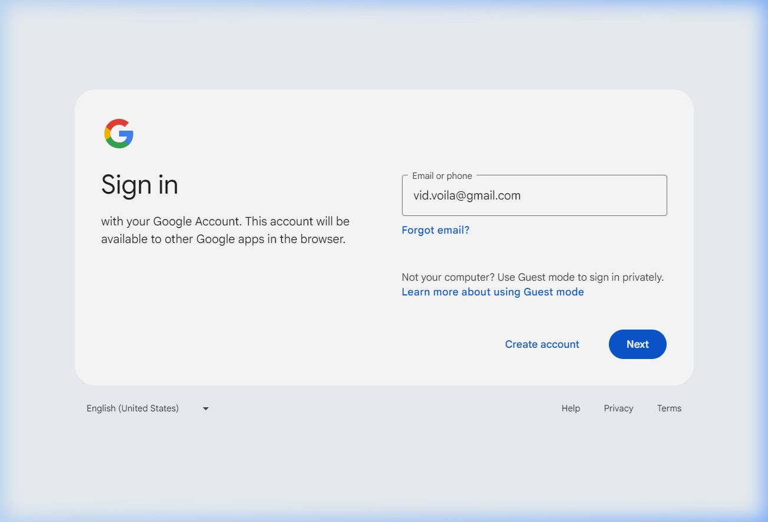Open "Learn more about using Guest mode"
The width and height of the screenshot is (768, 522).
pyautogui.click(x=492, y=292)
